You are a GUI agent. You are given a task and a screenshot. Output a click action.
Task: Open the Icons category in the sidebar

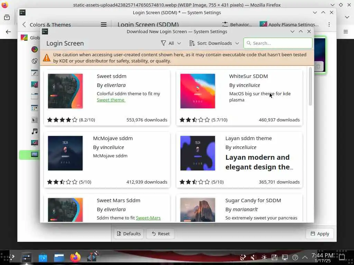35,108
